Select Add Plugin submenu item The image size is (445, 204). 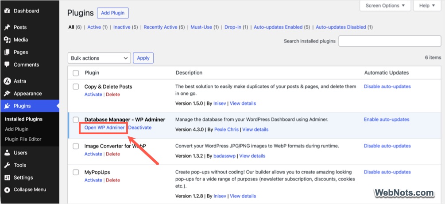coord(17,129)
